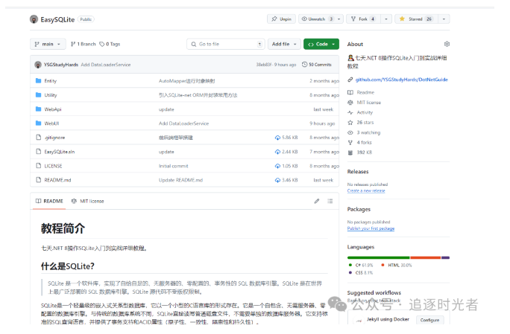Switch to the README tab

49,202
